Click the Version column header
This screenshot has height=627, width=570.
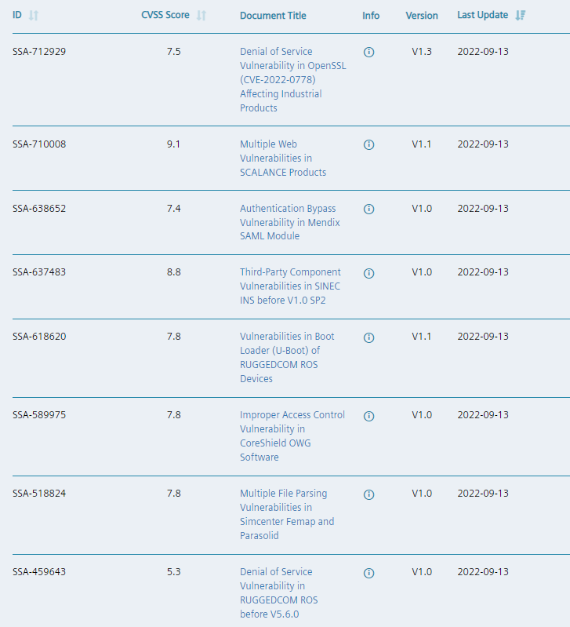[x=422, y=16]
